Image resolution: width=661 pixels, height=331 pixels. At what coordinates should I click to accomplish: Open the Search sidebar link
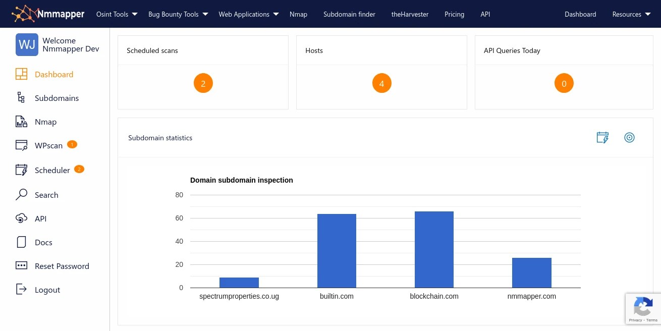[x=46, y=195]
